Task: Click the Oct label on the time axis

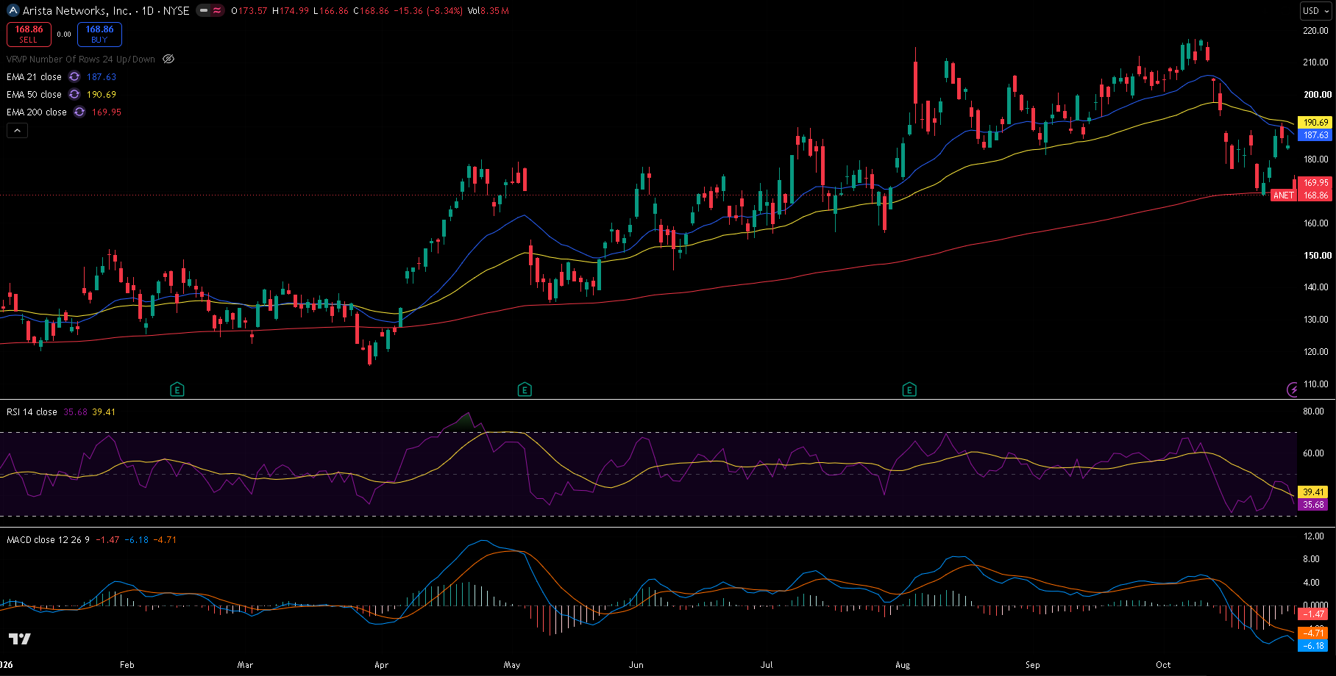Action: [x=1163, y=665]
